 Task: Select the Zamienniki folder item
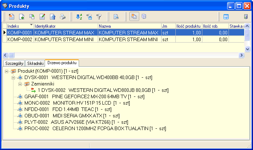tap(43, 84)
